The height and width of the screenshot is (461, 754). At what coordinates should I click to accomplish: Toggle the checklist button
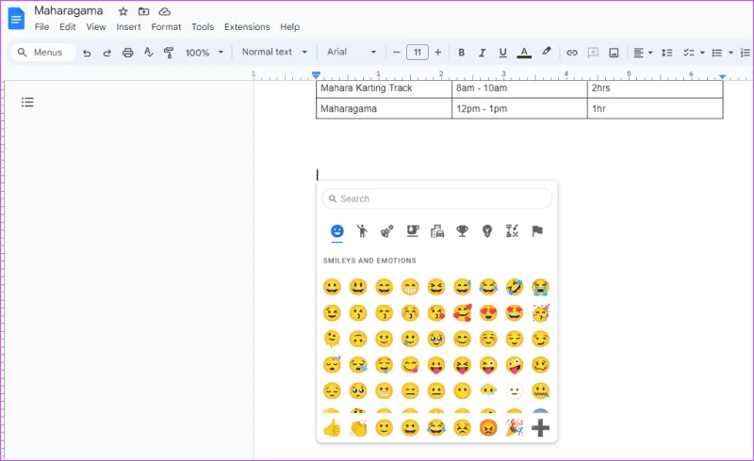coord(689,53)
